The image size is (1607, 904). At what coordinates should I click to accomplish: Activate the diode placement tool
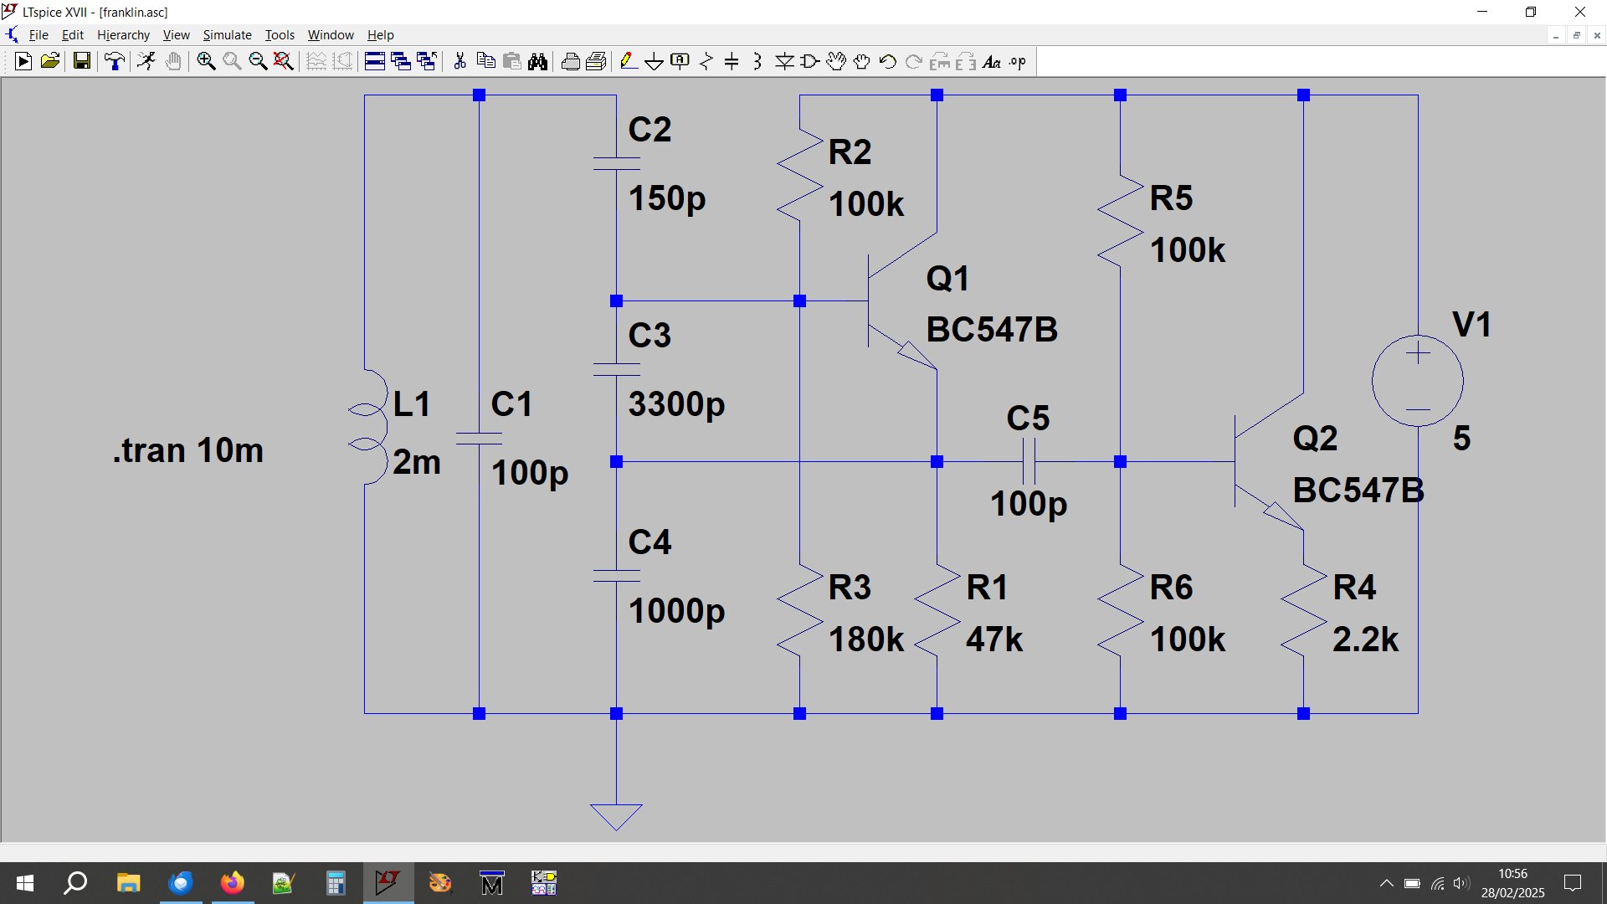(784, 61)
